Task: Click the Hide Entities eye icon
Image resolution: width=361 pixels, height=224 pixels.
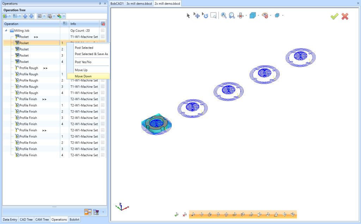Action: [265, 16]
